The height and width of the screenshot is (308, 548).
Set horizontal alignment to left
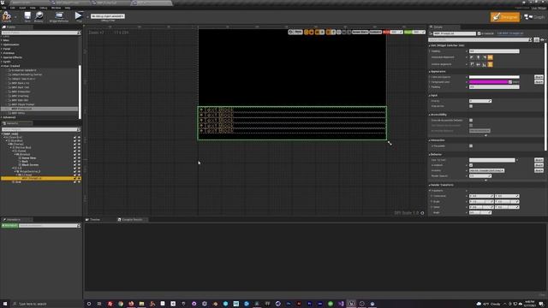(x=472, y=57)
